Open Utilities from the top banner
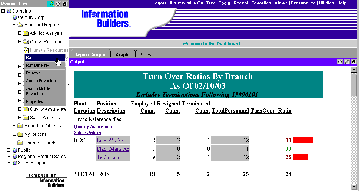359x191 pixels. 326,3
